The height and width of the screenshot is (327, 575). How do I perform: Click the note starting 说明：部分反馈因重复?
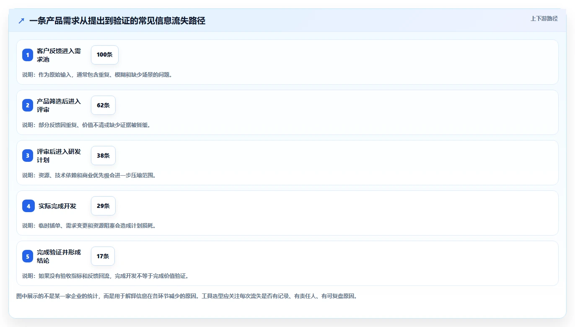pos(86,125)
